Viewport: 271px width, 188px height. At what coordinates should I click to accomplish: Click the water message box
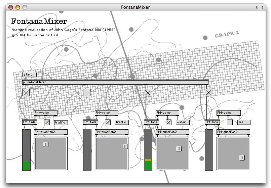183,122
